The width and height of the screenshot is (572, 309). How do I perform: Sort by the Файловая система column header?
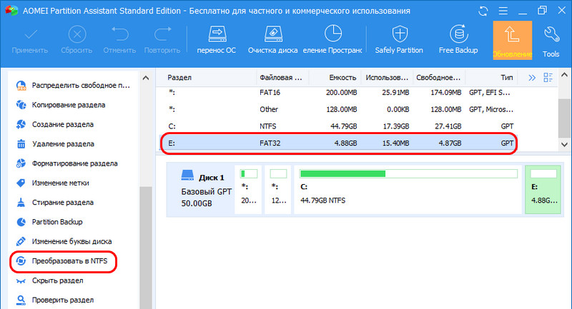[x=282, y=78]
